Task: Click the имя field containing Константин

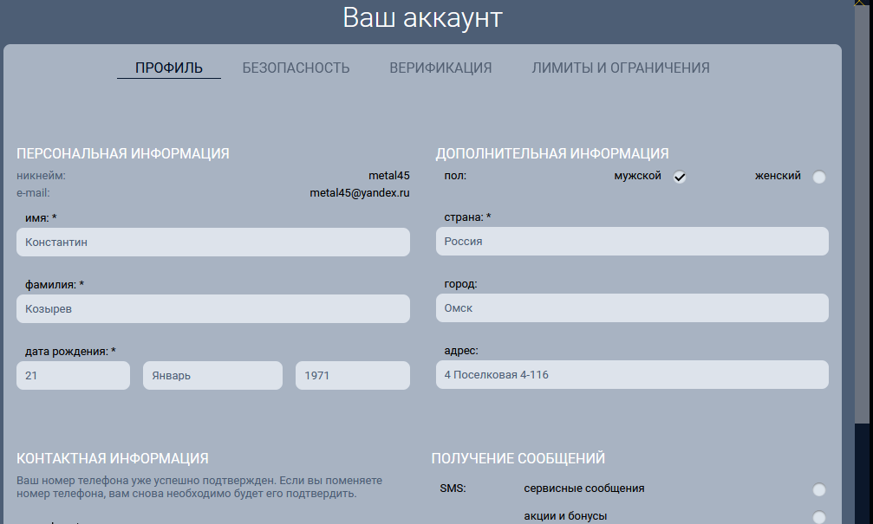Action: click(212, 243)
